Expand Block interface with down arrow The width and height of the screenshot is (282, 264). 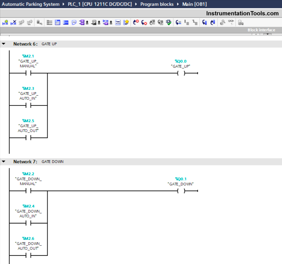[x=268, y=34]
